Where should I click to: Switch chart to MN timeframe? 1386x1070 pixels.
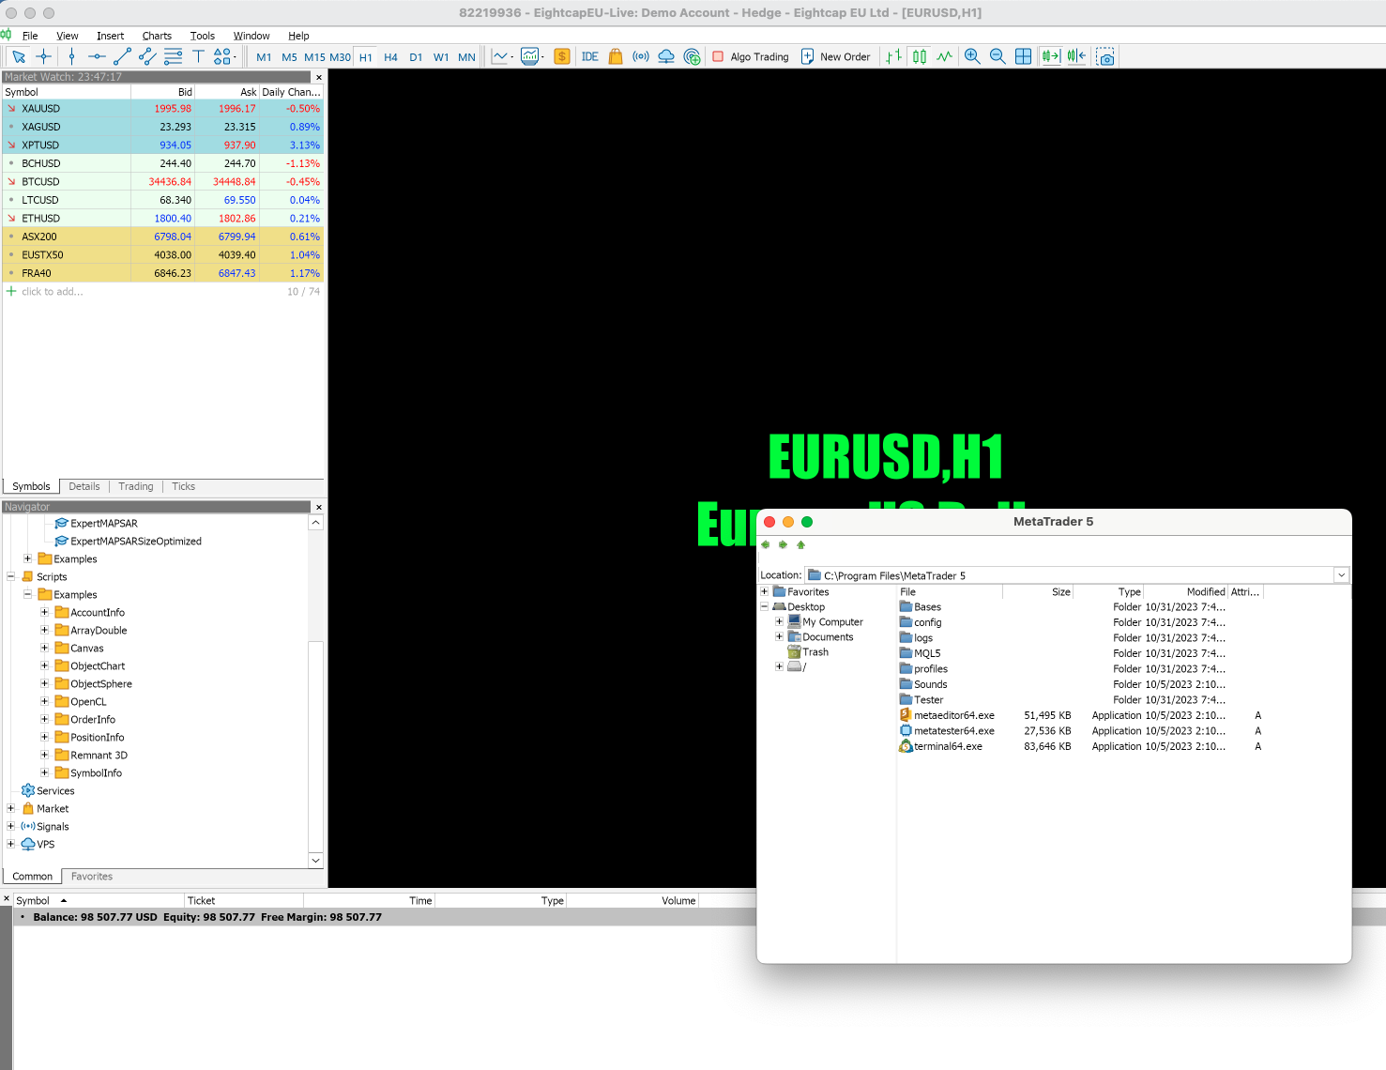[466, 57]
